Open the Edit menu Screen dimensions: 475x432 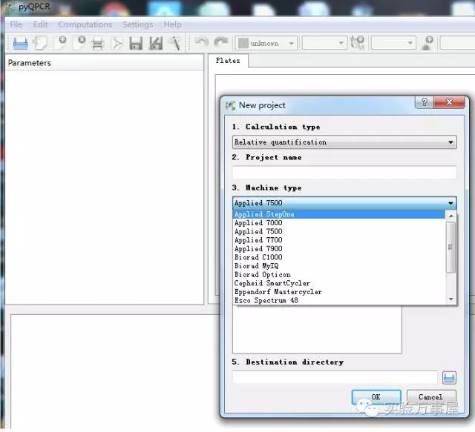click(x=40, y=24)
